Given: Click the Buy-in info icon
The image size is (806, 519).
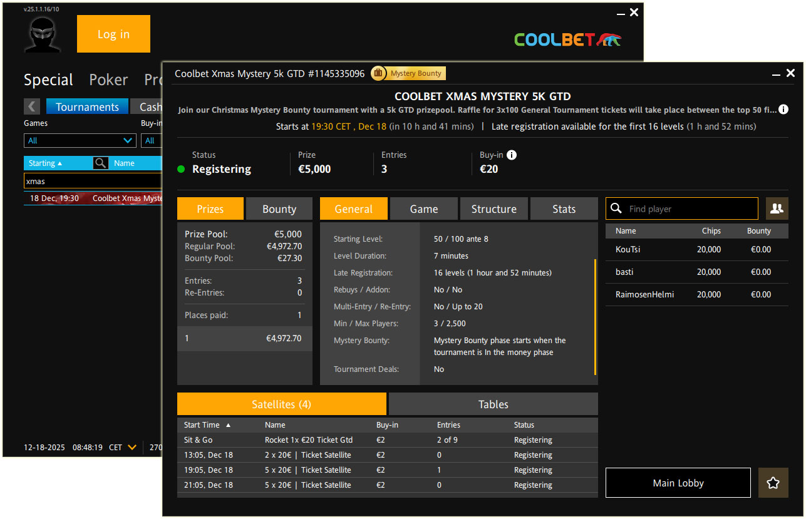Looking at the screenshot, I should pyautogui.click(x=512, y=155).
